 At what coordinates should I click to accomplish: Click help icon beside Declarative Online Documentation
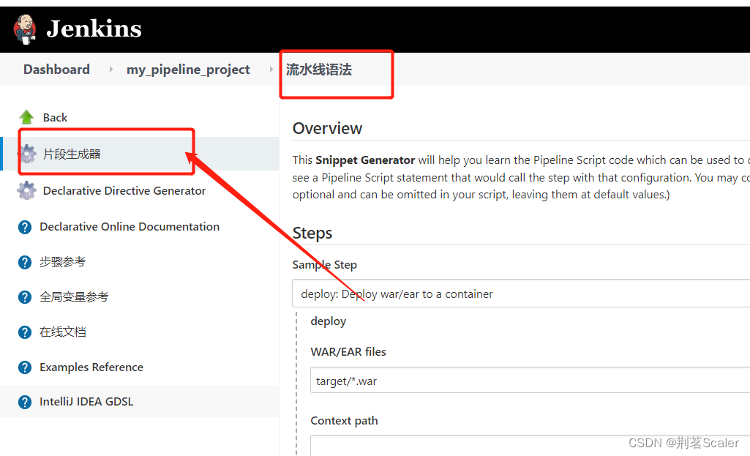click(x=25, y=228)
